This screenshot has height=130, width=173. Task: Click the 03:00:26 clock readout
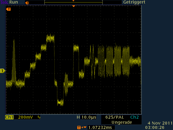point(159,127)
